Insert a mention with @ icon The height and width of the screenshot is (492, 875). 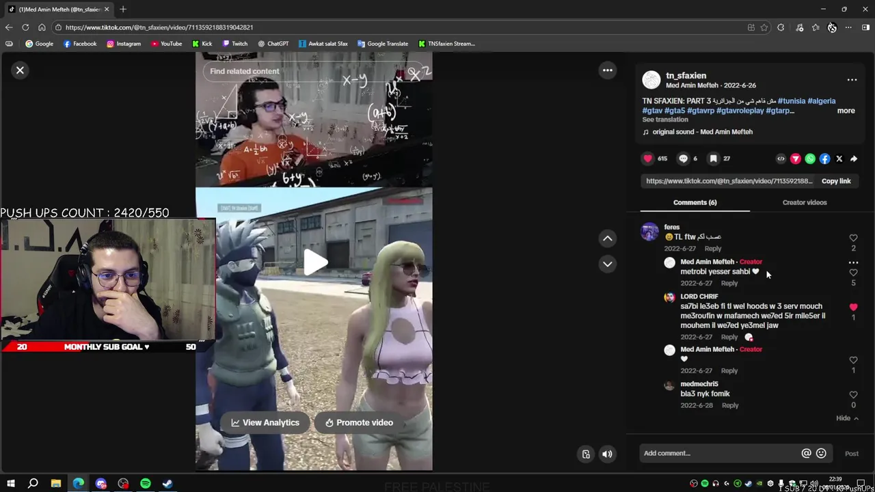(806, 453)
